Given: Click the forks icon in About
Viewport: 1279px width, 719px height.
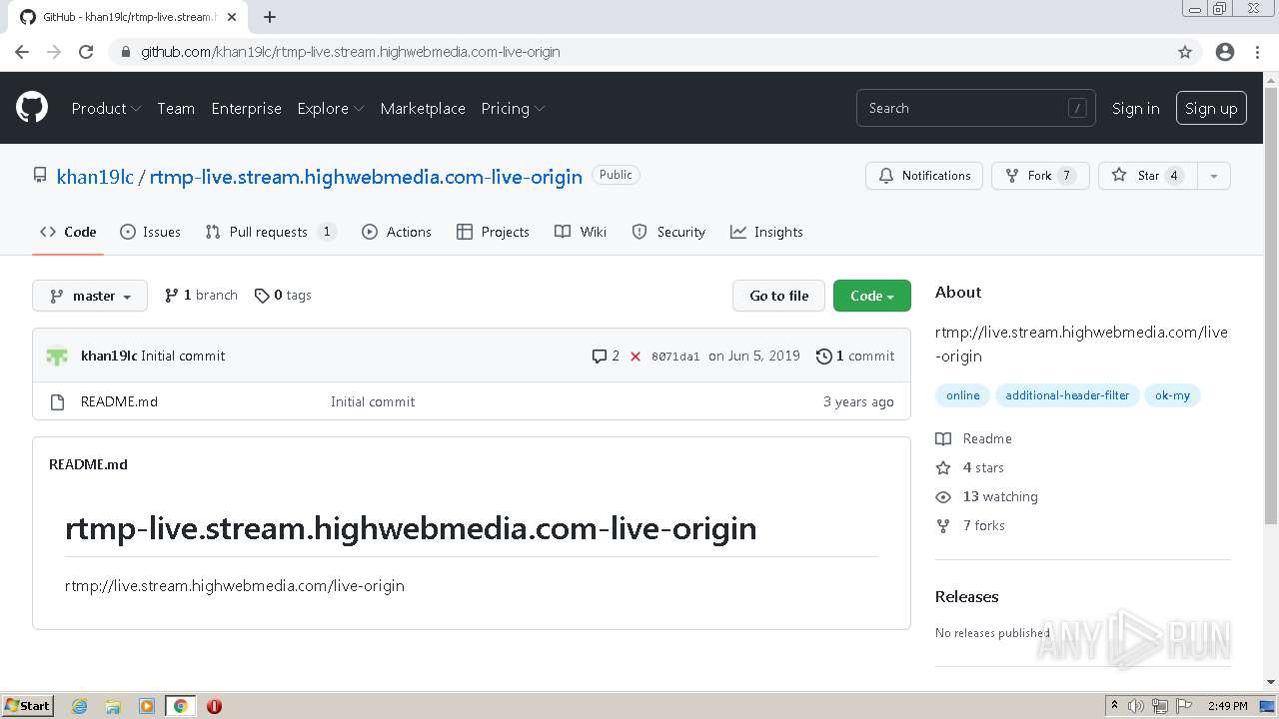Looking at the screenshot, I should point(943,525).
